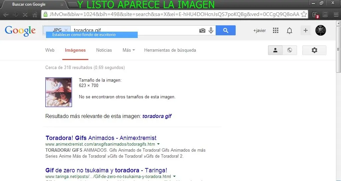The width and height of the screenshot is (341, 181).
Task: Expand taringa.net result URL dropdown arrow
Action: [174, 176]
